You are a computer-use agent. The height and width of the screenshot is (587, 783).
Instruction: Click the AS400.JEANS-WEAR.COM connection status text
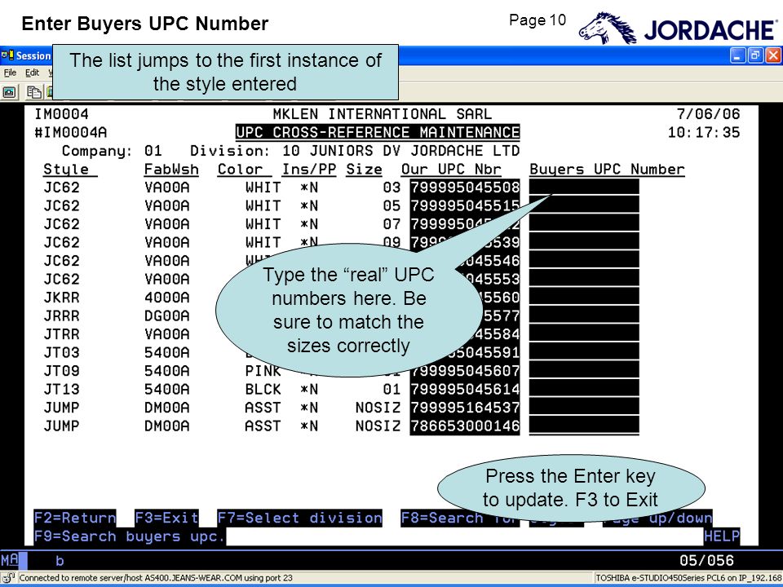[x=156, y=578]
